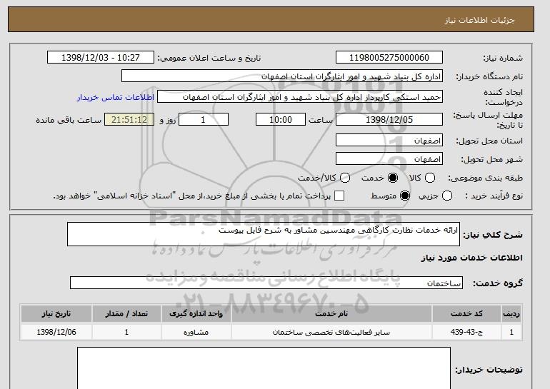Click the اطلاعات خدمات مورد نیاز heading
The image size is (550, 389).
tap(471, 258)
